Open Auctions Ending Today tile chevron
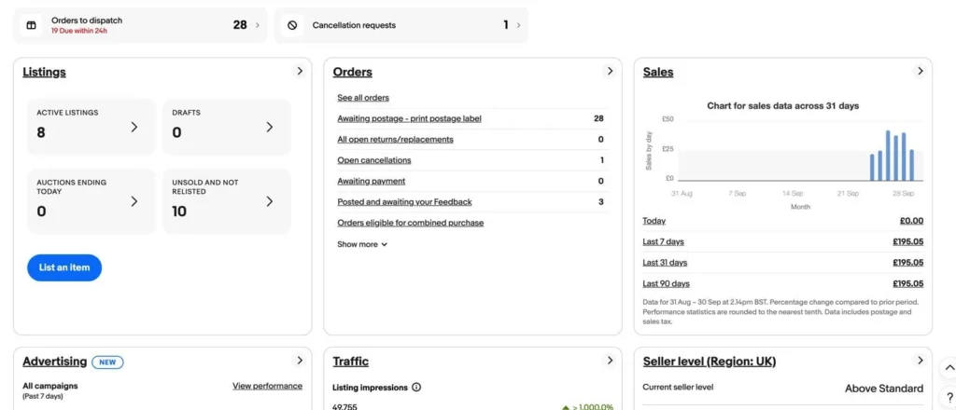The height and width of the screenshot is (410, 956). pos(134,201)
